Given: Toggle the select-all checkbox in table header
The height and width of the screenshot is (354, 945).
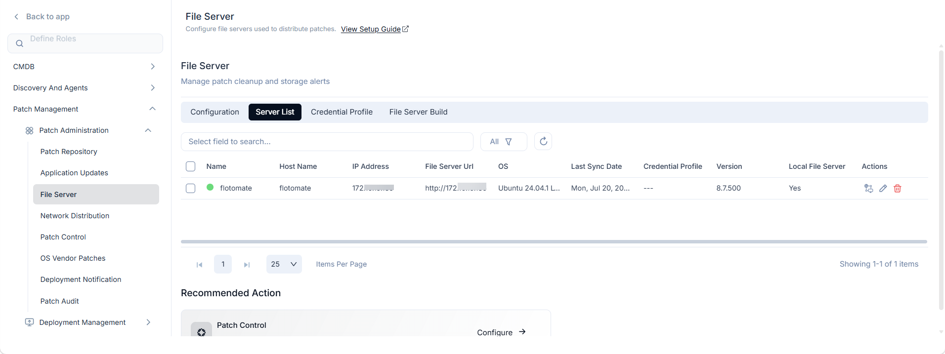Looking at the screenshot, I should [190, 166].
